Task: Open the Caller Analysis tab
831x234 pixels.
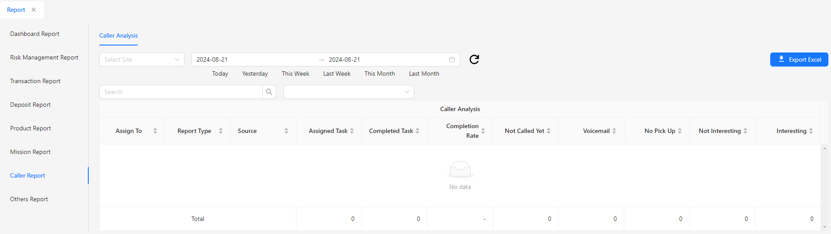Action: (118, 35)
